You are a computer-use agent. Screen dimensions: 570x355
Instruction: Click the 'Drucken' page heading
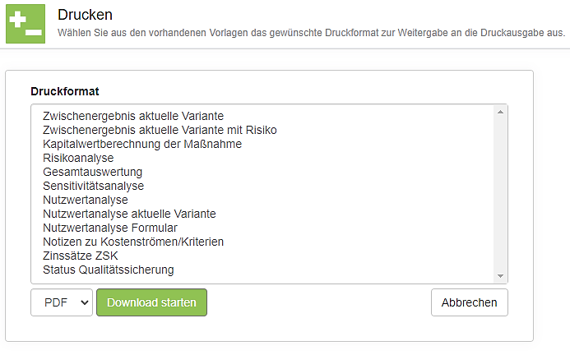click(x=86, y=15)
